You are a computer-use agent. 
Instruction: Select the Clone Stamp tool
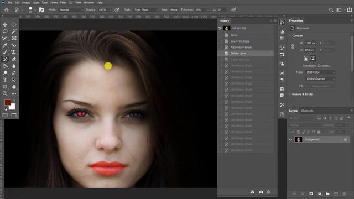[14, 52]
